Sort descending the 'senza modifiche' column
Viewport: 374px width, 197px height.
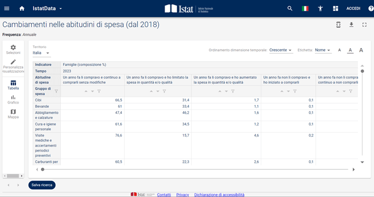tap(92, 91)
